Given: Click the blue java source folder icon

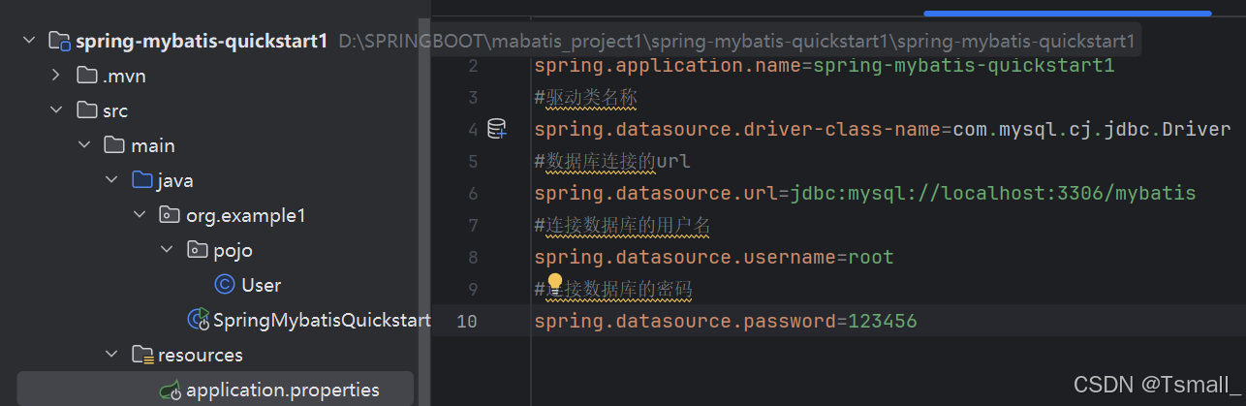Looking at the screenshot, I should tap(141, 180).
